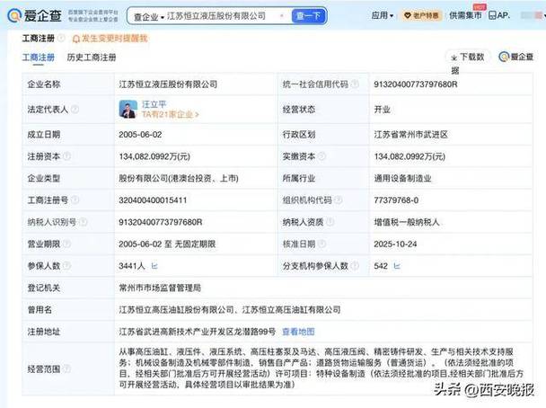Screen dimensions: 546x408
Task: Click the 曾用名 former names value
Action: tap(230, 310)
